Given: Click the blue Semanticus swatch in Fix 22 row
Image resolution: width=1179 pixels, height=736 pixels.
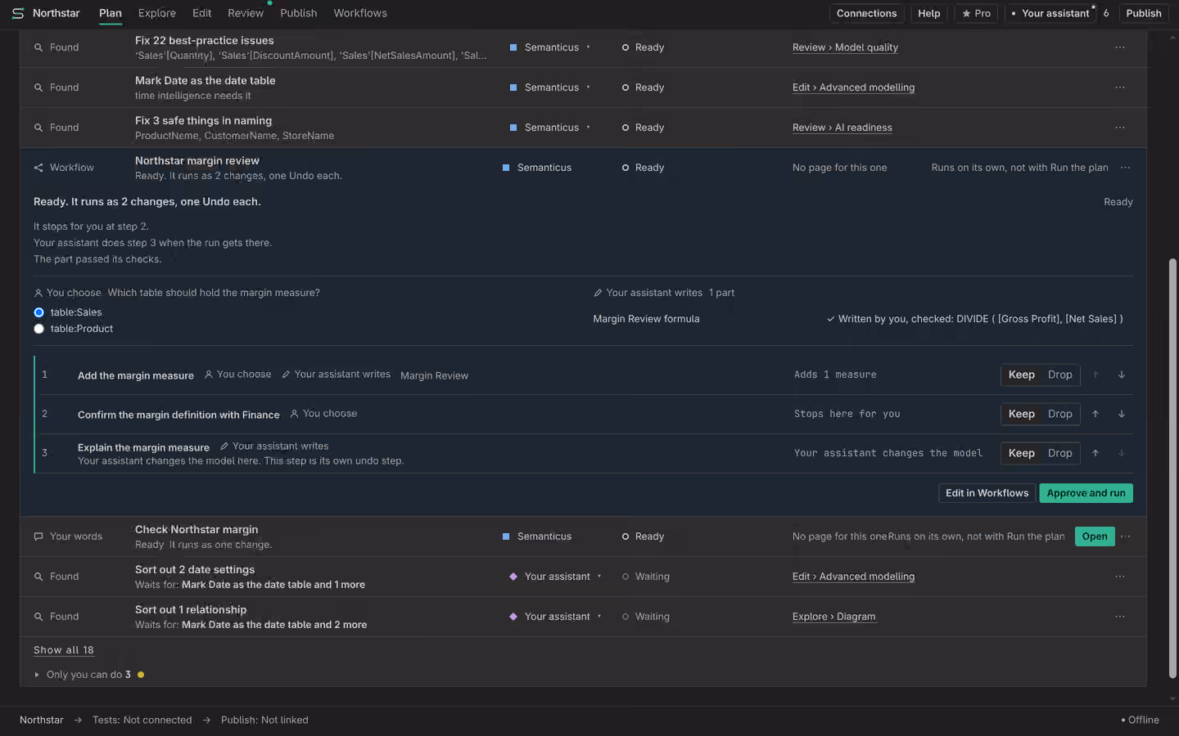Looking at the screenshot, I should (513, 47).
